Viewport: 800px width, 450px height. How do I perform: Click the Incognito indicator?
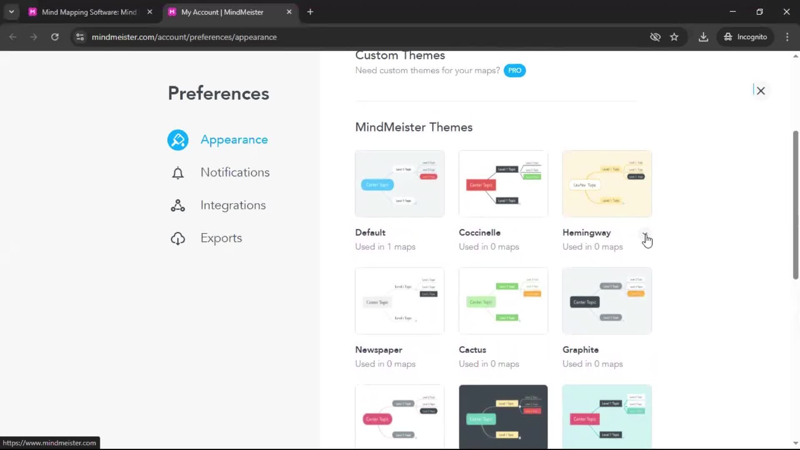click(745, 37)
